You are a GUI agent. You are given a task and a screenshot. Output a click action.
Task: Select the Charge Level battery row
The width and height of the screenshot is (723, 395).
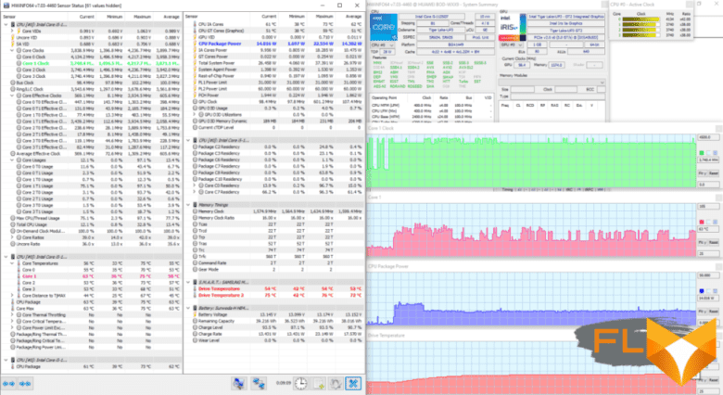pos(274,327)
